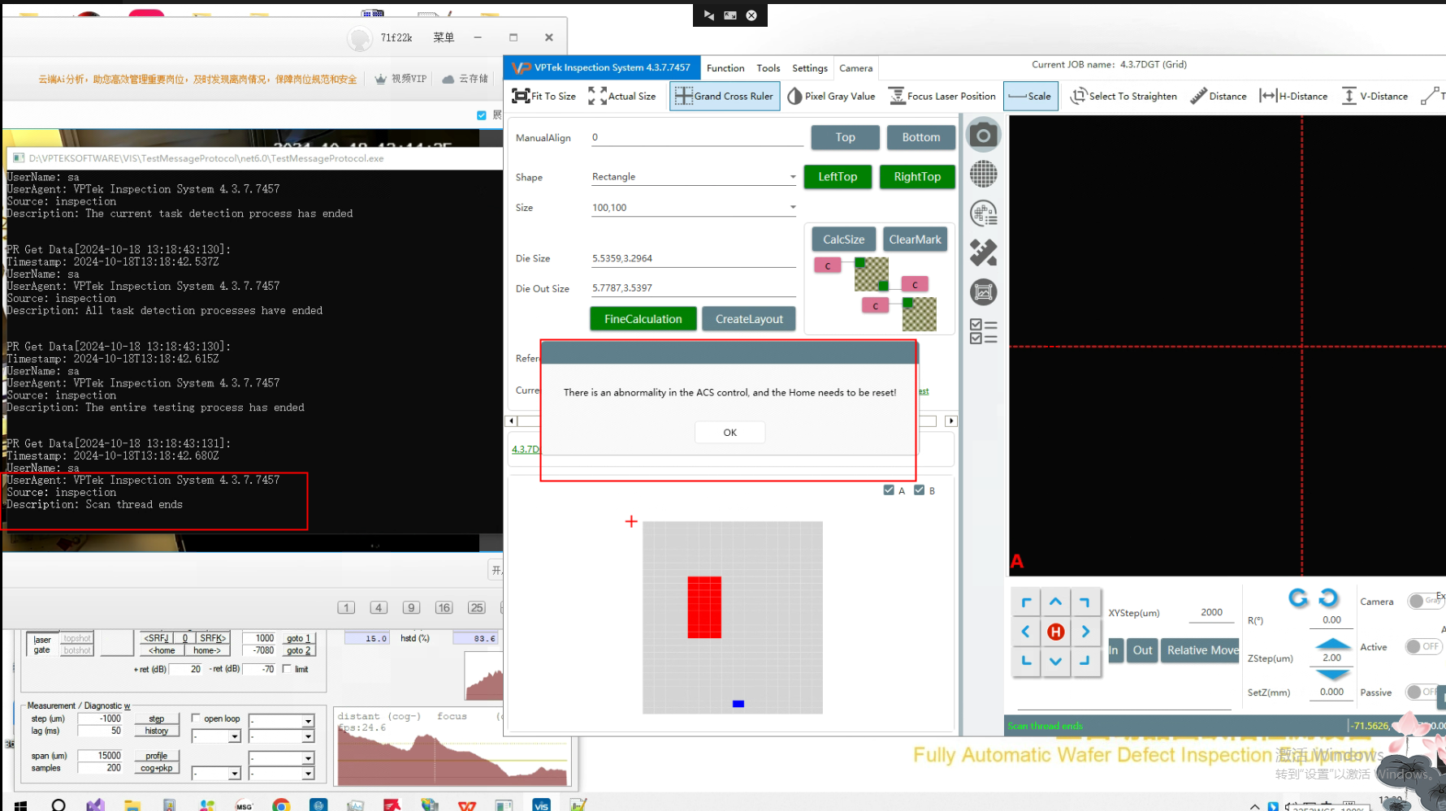Viewport: 1446px width, 811px height.
Task: Click the green RightTop button
Action: [x=917, y=177]
